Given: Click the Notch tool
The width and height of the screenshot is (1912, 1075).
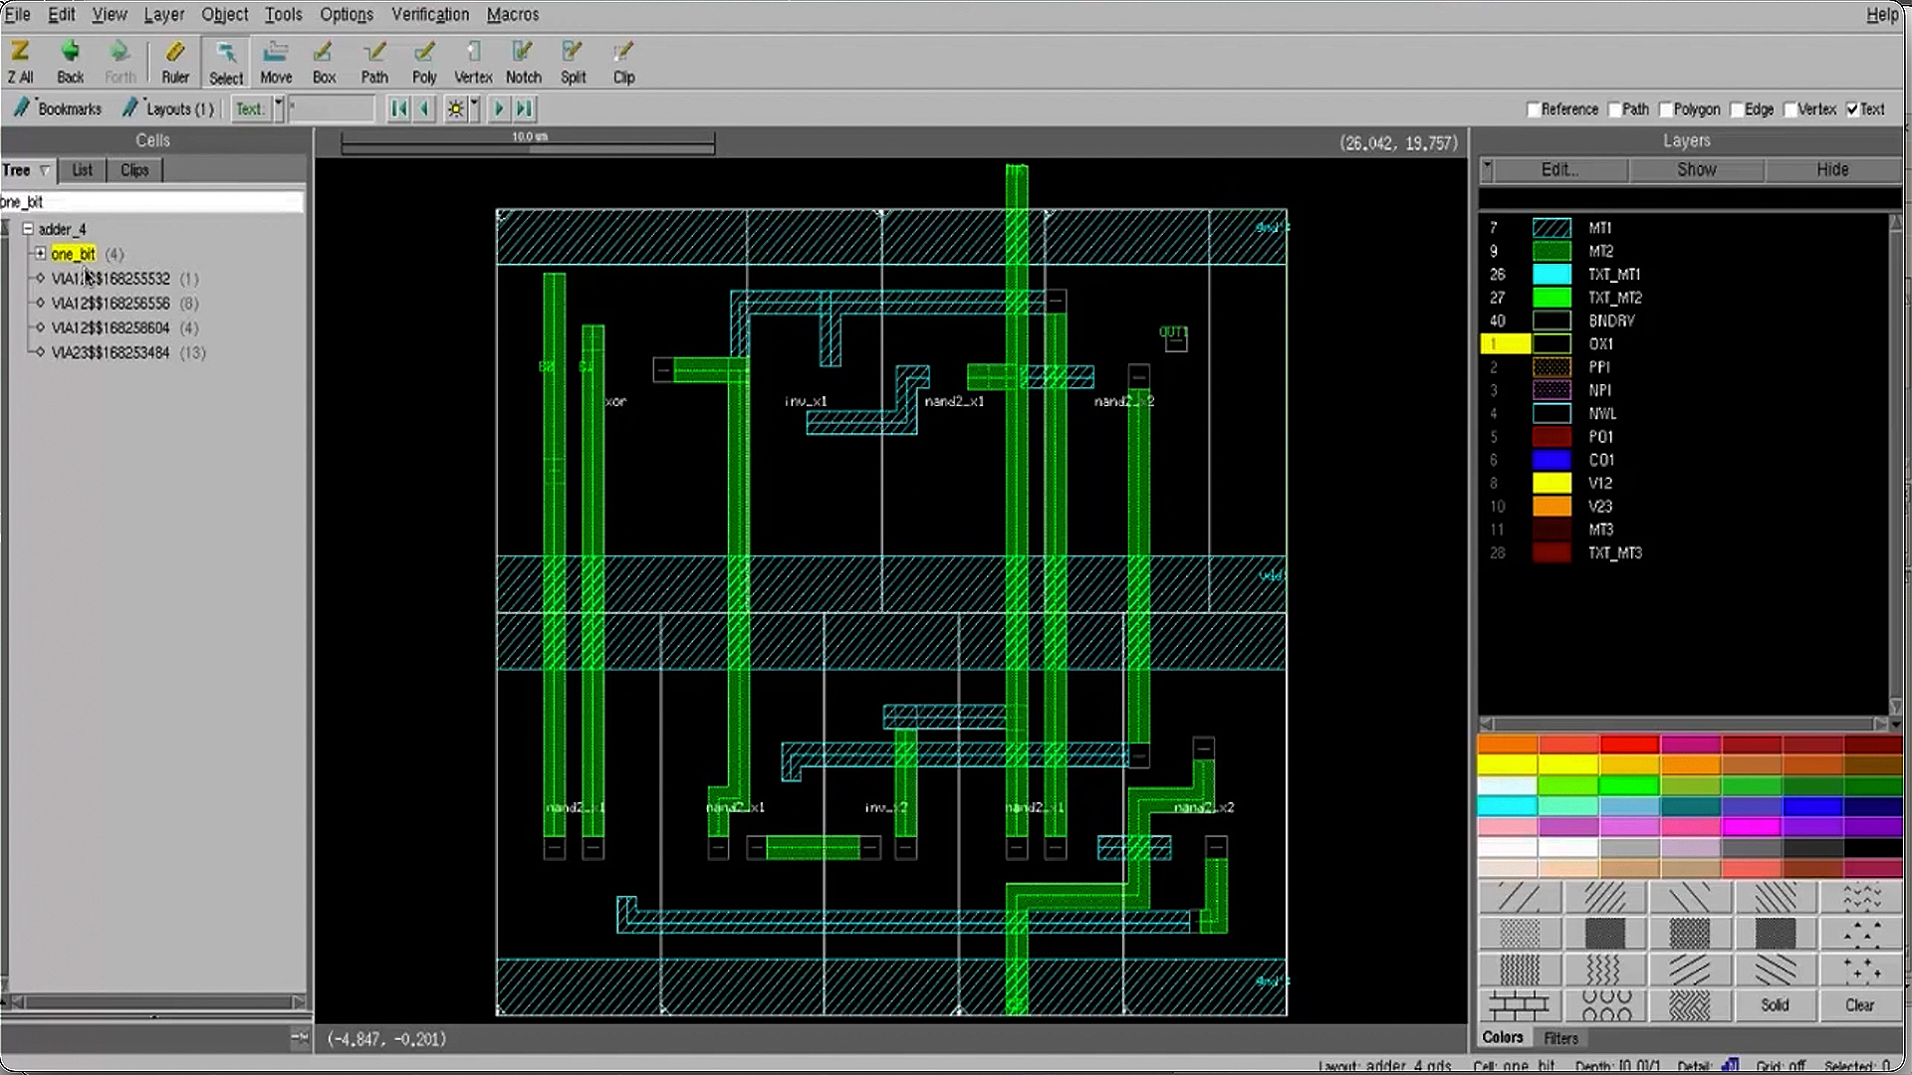Looking at the screenshot, I should [523, 61].
